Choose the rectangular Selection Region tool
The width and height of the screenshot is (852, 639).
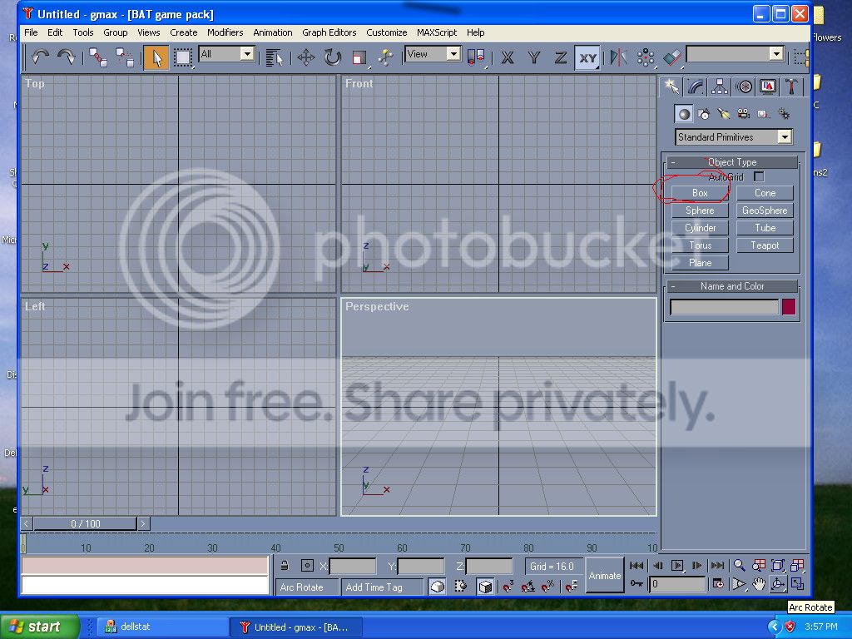coord(182,57)
